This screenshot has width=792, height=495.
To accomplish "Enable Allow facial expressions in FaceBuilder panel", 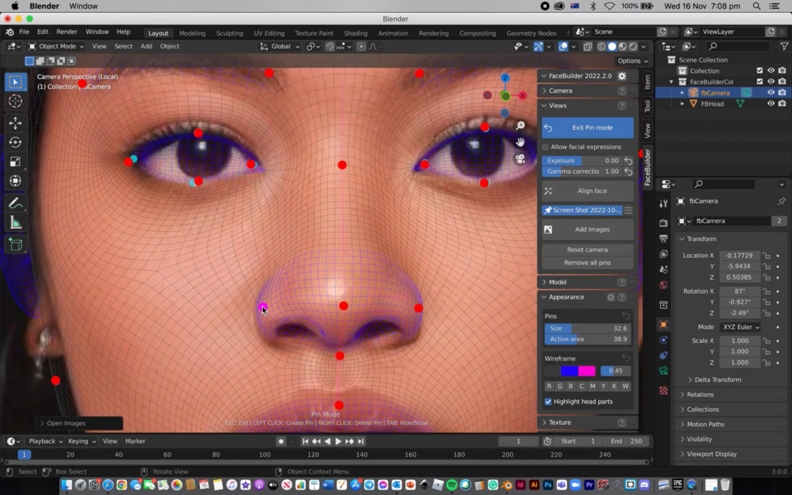I will [x=546, y=147].
